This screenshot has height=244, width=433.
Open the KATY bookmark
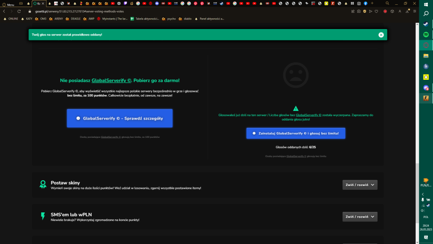pos(27,19)
